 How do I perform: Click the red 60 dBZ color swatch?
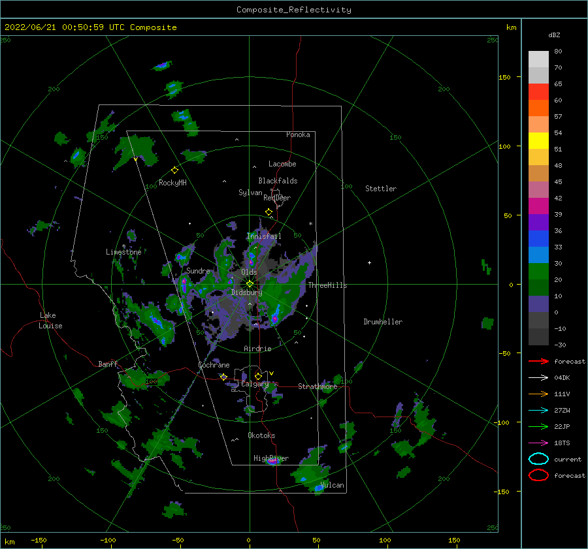538,92
